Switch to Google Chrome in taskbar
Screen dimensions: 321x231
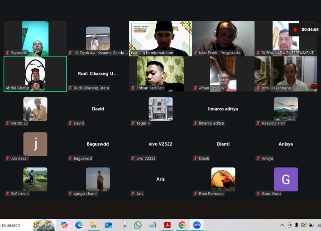pyautogui.click(x=182, y=225)
